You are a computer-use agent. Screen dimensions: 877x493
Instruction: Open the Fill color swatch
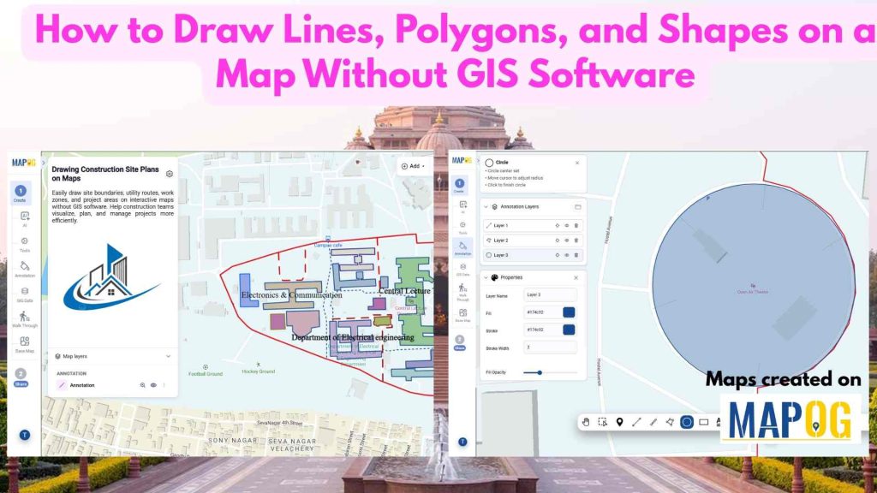coord(569,312)
